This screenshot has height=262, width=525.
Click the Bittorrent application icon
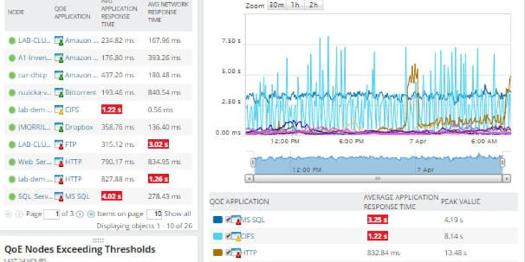tap(59, 93)
